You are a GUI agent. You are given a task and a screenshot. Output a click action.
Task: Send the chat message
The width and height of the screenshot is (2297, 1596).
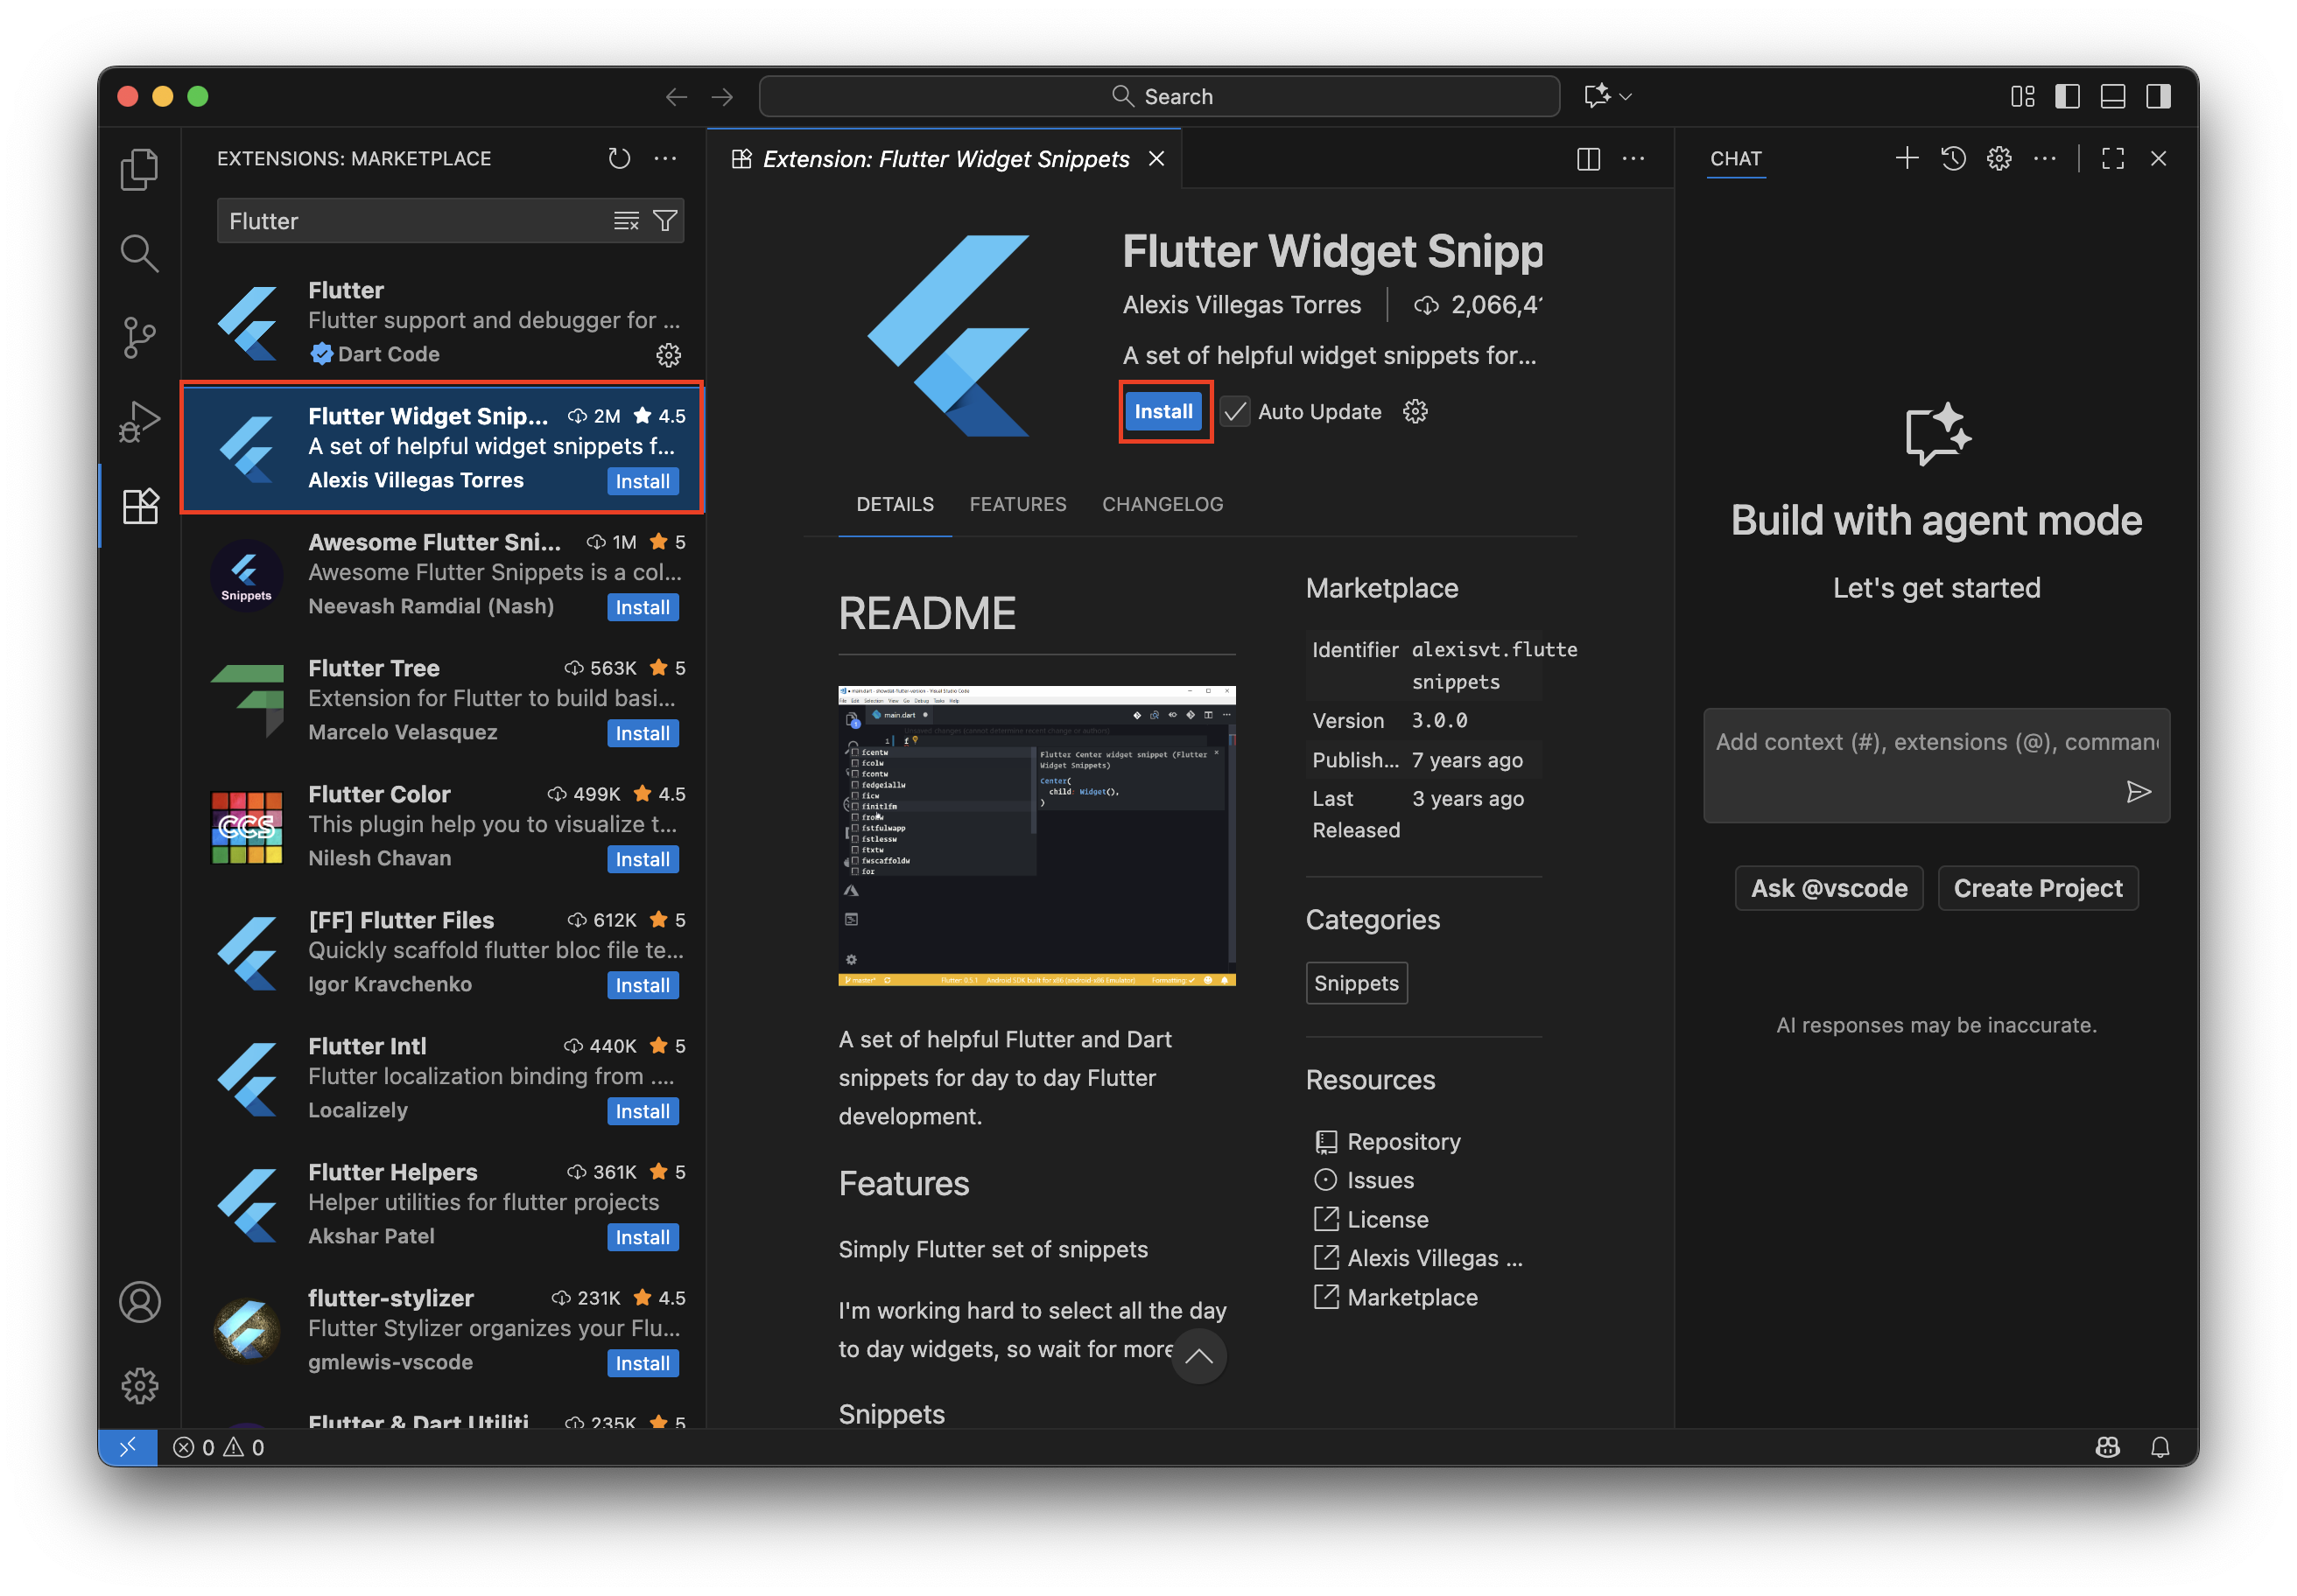[2138, 793]
